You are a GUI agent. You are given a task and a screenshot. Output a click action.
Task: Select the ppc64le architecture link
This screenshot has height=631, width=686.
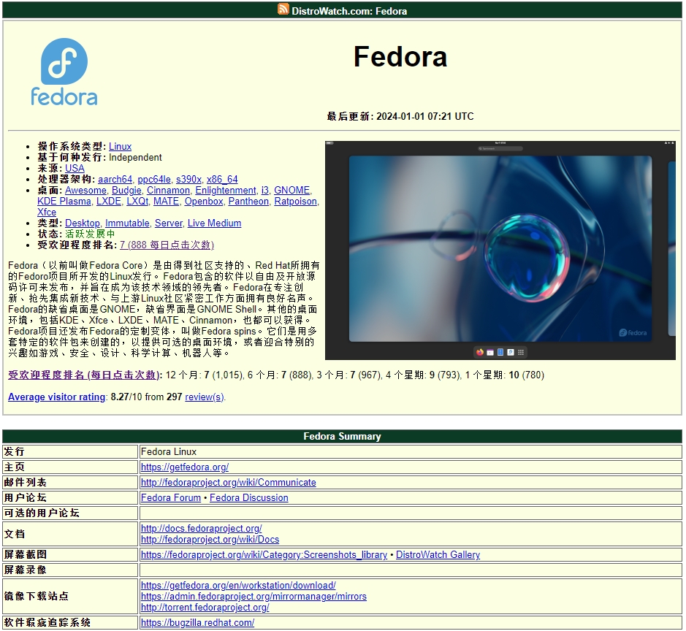click(x=154, y=179)
